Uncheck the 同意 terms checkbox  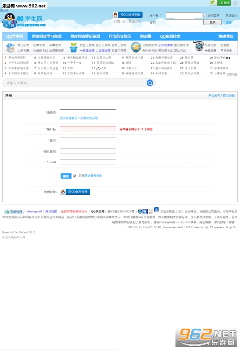point(75,176)
